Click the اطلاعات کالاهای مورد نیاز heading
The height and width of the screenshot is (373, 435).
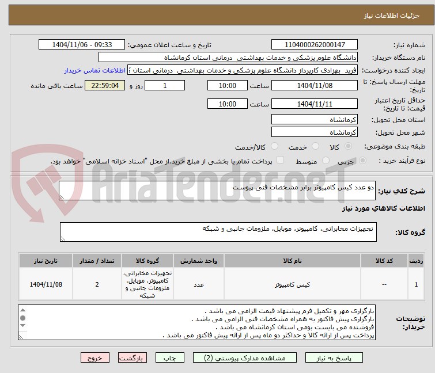[x=383, y=208]
